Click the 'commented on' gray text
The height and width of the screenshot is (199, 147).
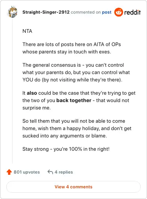[86, 12]
